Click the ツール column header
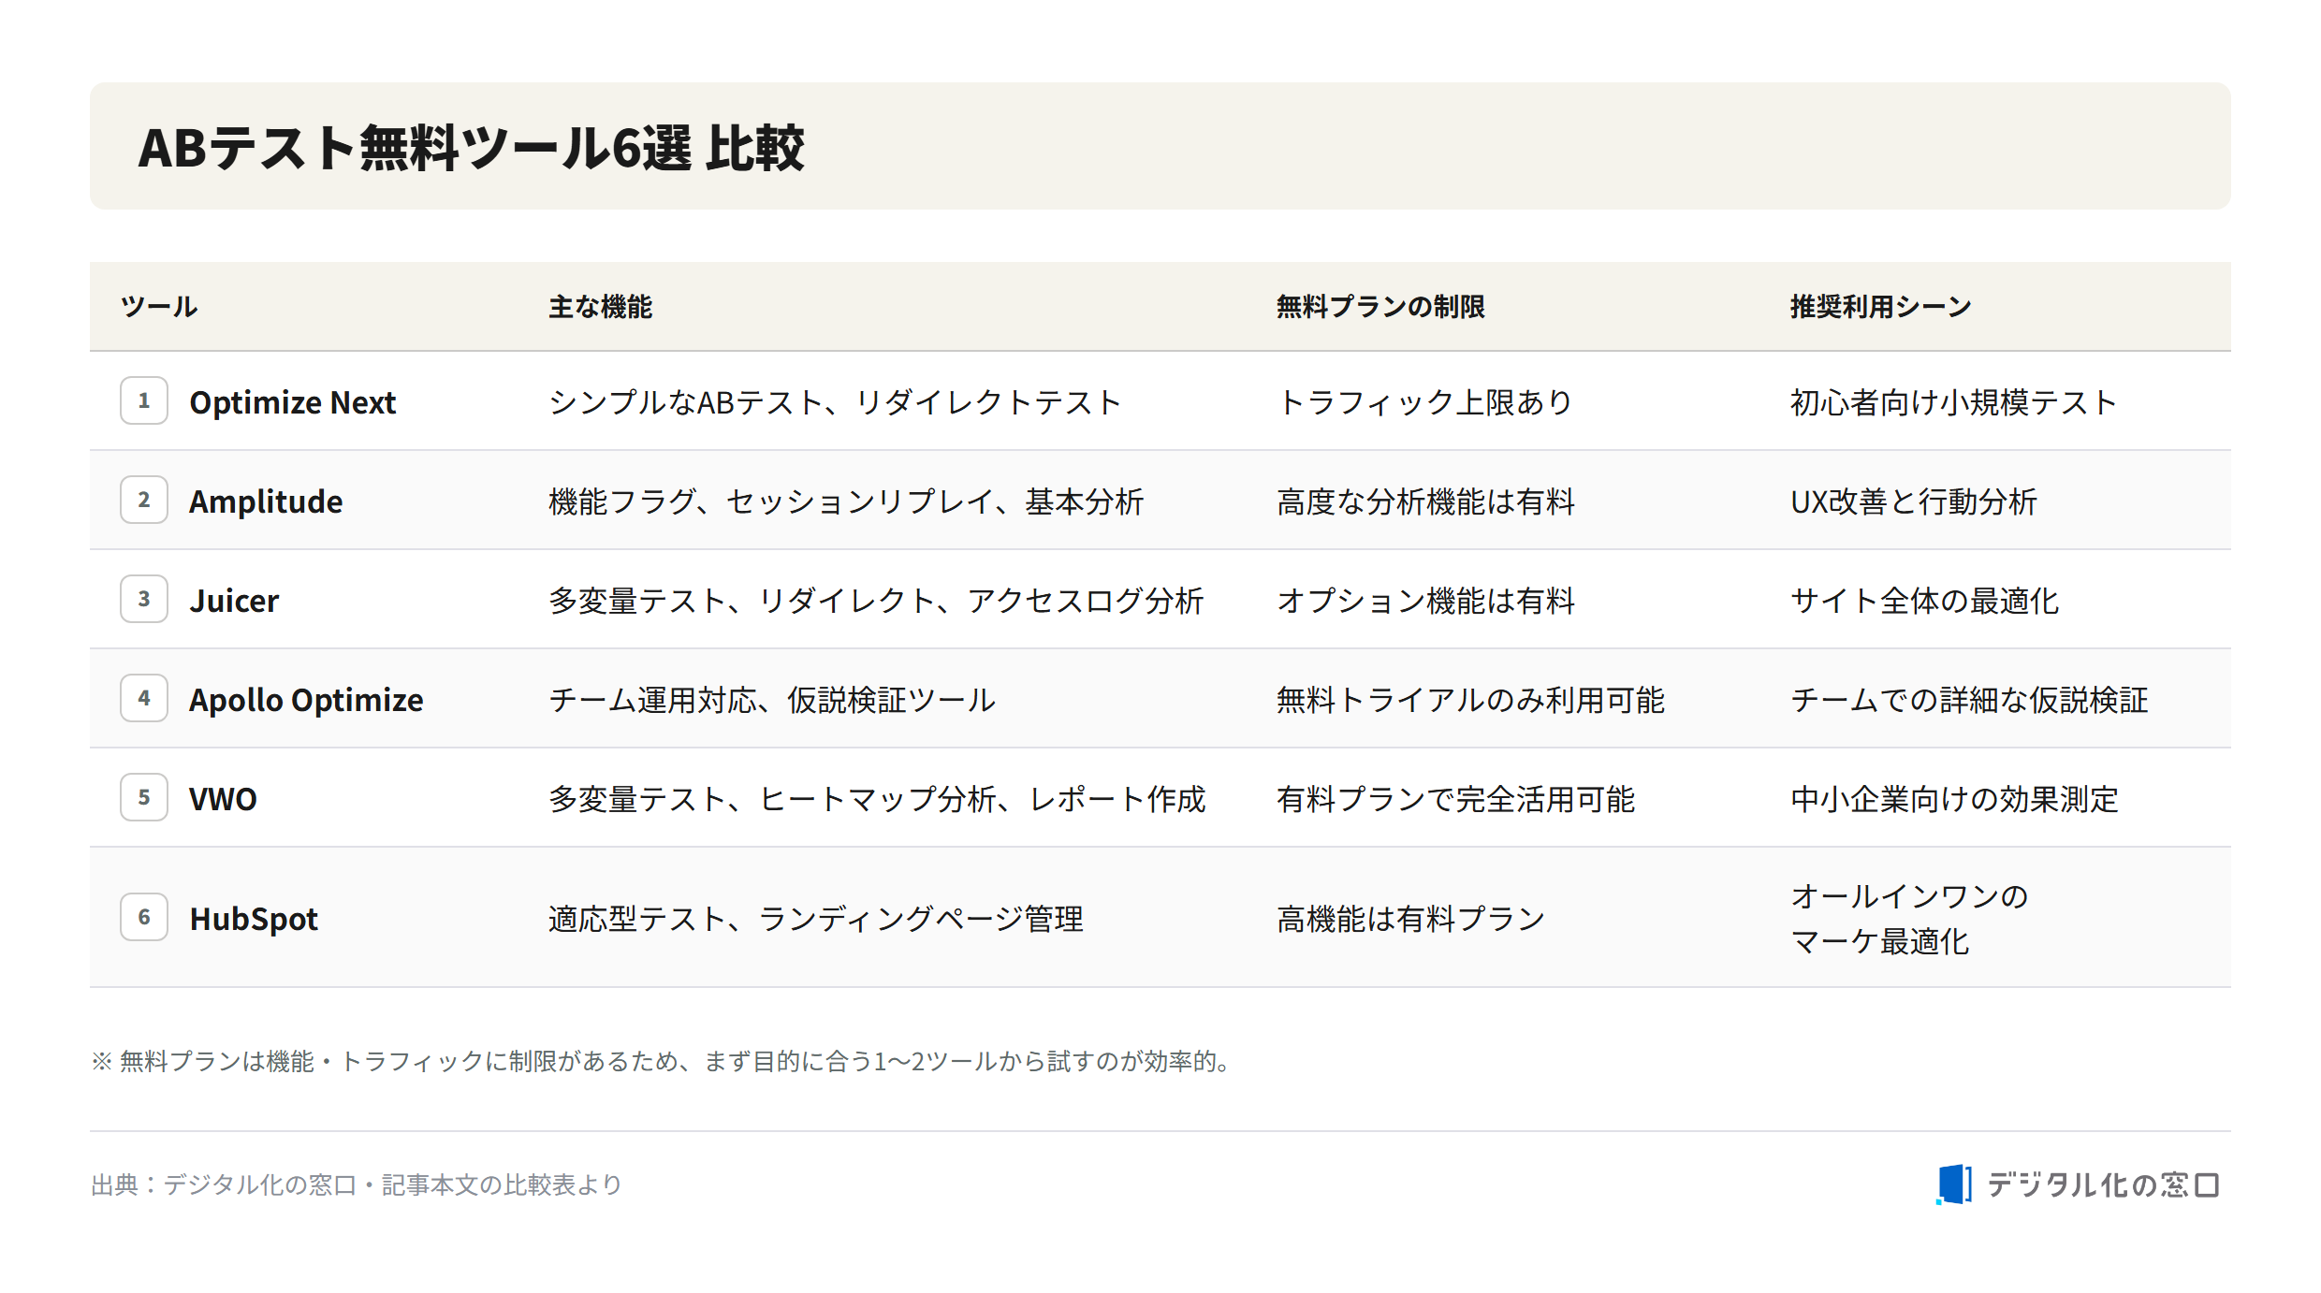The height and width of the screenshot is (1293, 2321). point(159,307)
